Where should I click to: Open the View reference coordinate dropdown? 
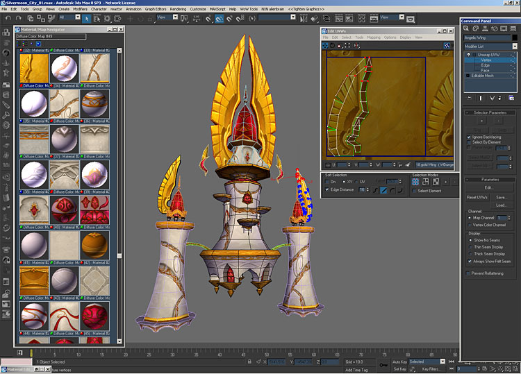(x=168, y=17)
